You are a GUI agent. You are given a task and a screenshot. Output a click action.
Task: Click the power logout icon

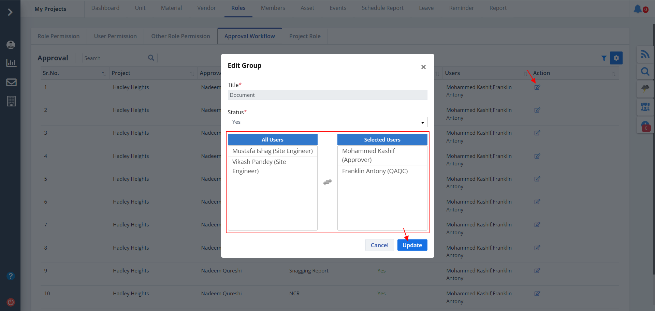(11, 302)
